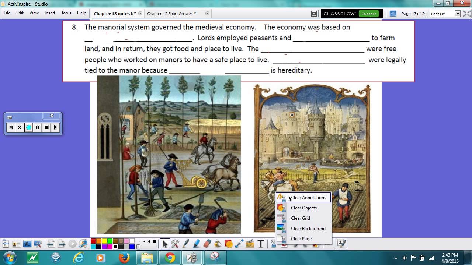The image size is (472, 265).
Task: Open the Help menu
Action: click(81, 13)
